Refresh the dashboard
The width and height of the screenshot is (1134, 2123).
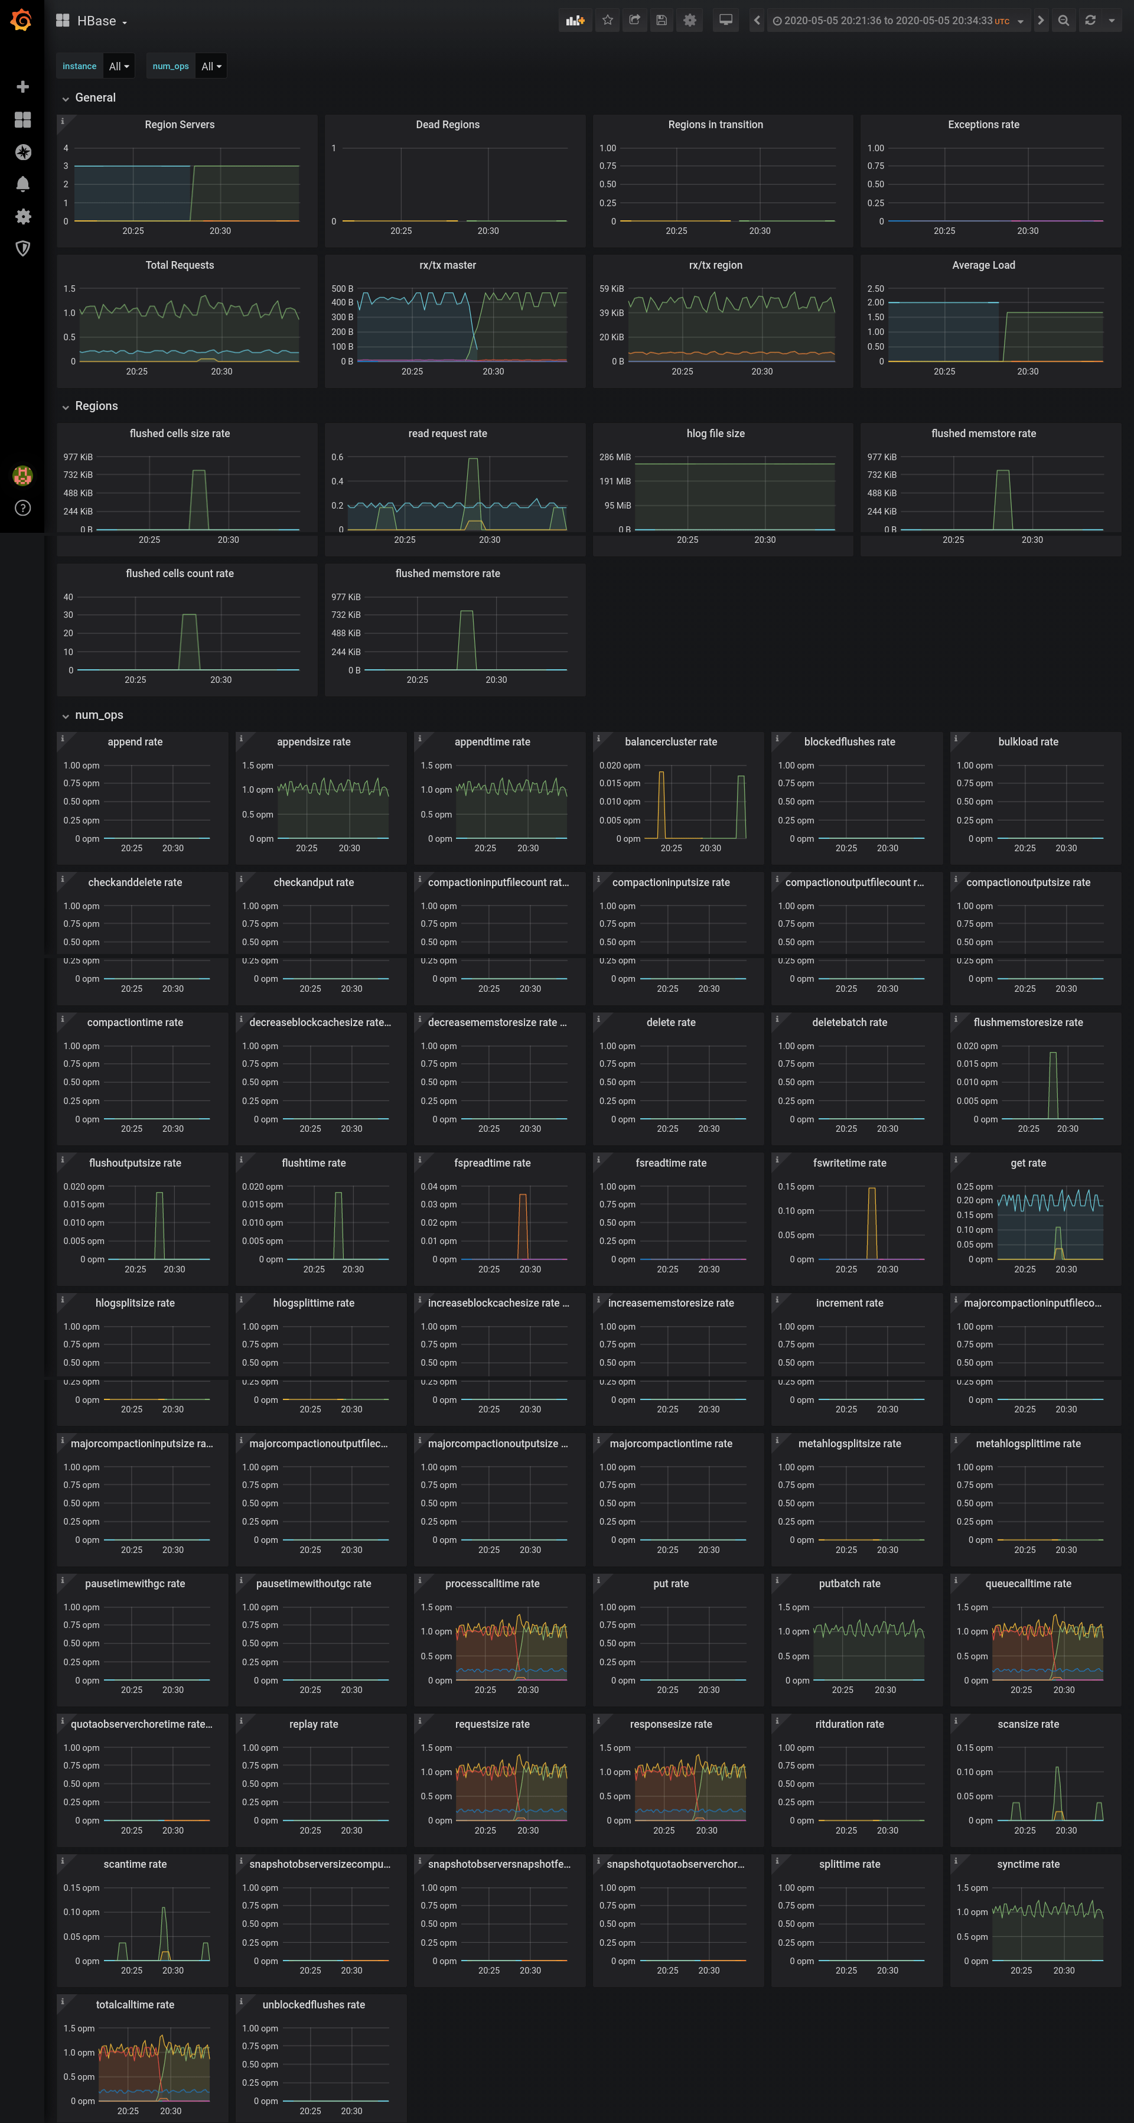[x=1090, y=21]
